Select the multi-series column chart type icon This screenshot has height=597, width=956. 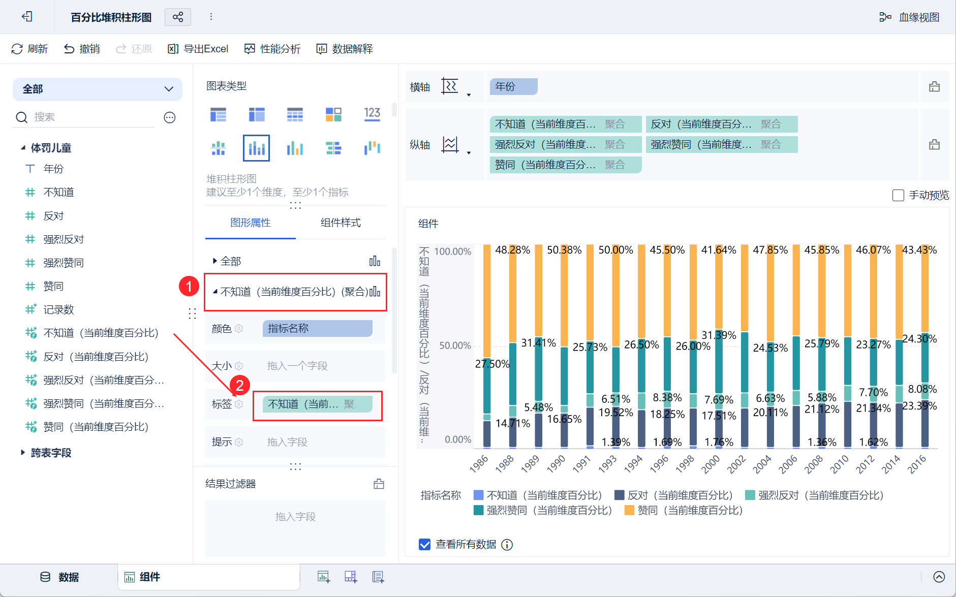(x=295, y=148)
